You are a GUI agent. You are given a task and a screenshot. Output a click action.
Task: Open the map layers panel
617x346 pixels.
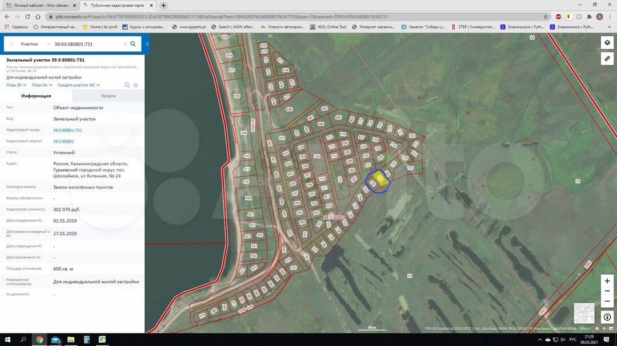607,43
